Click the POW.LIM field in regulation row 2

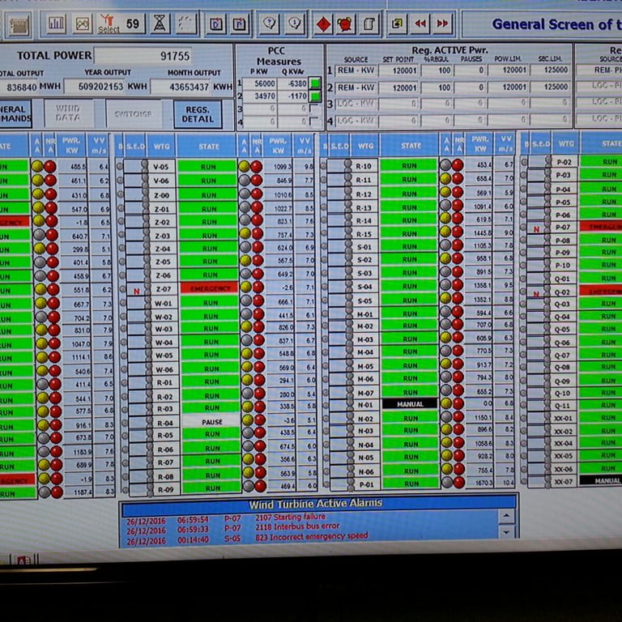click(507, 87)
